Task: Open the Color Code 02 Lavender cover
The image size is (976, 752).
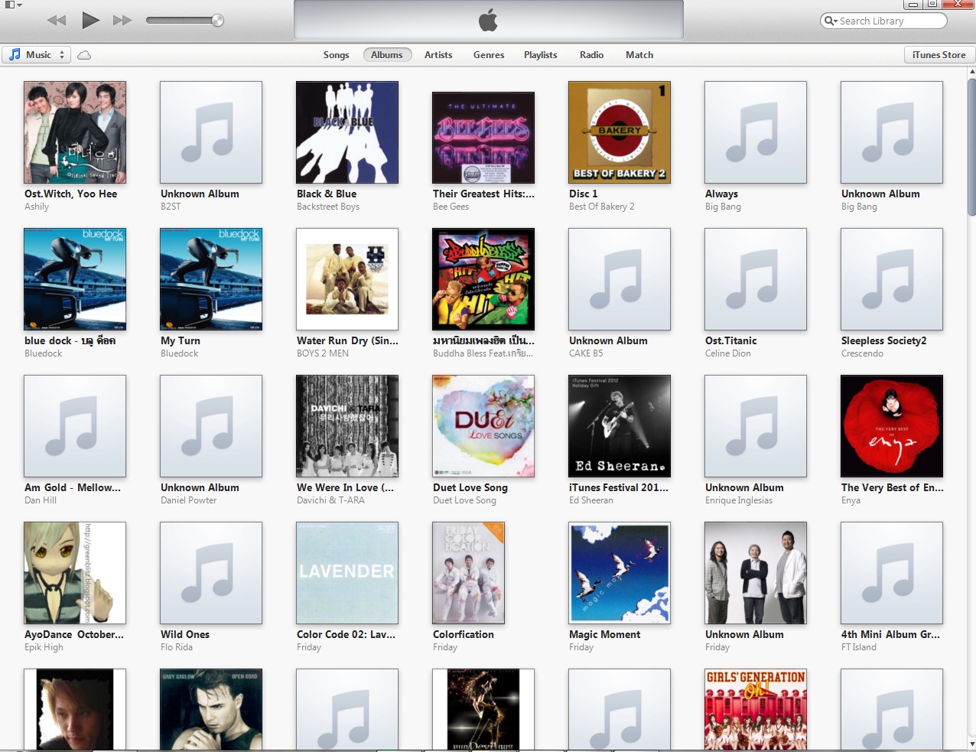Action: pyautogui.click(x=347, y=573)
